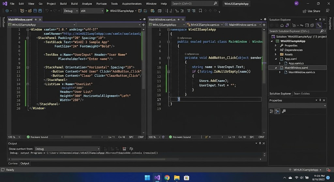Expand the Properties node in Solution Explorer
This screenshot has height=182, width=334.
(276, 46)
